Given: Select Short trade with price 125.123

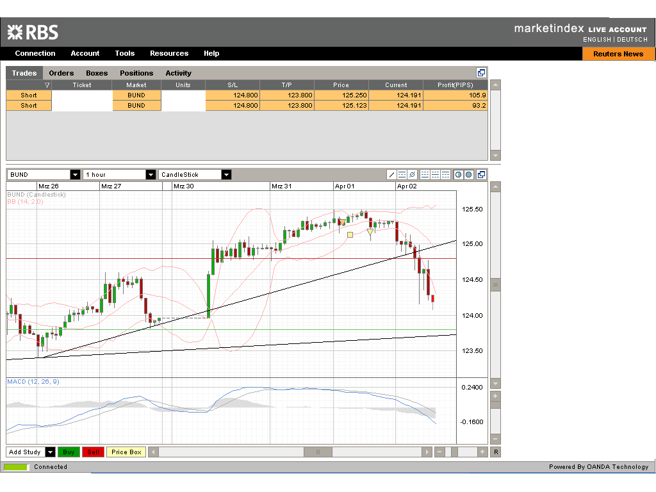Looking at the screenshot, I should [247, 106].
